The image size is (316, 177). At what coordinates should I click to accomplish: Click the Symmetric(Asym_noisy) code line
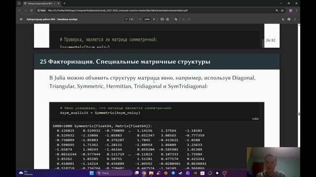[x=100, y=113]
